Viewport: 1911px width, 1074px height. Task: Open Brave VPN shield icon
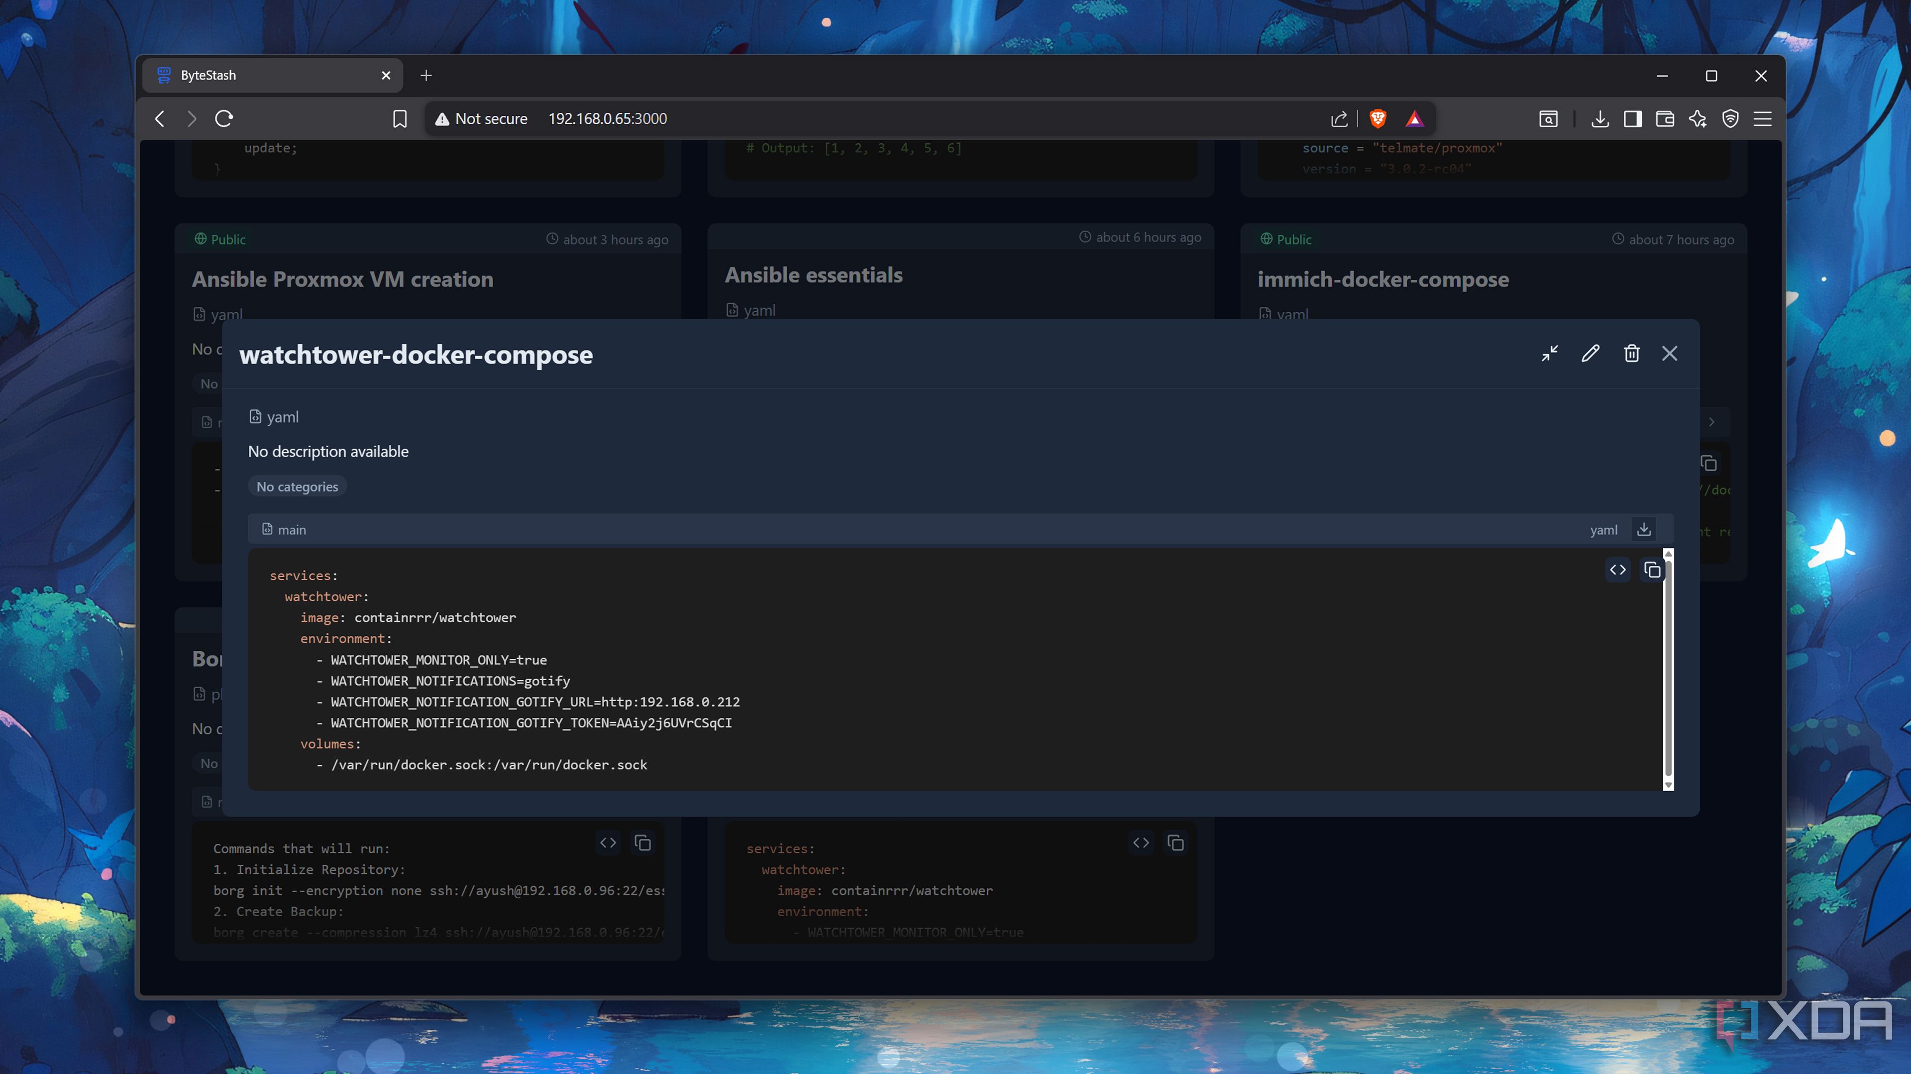point(1730,119)
